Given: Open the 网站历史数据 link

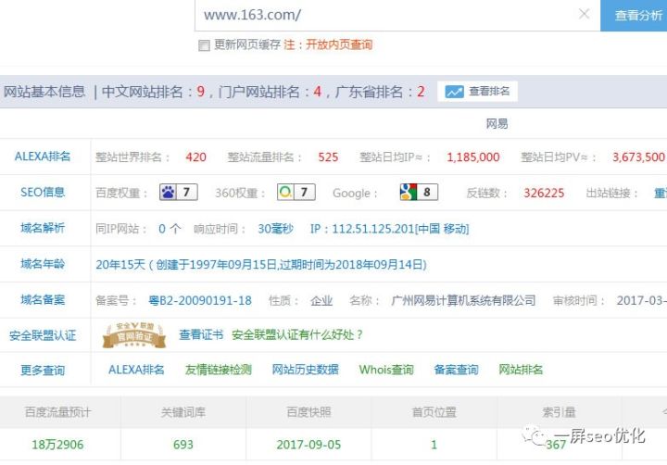Looking at the screenshot, I should coord(306,370).
